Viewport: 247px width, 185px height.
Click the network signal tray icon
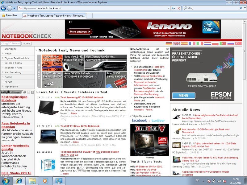coord(219,181)
